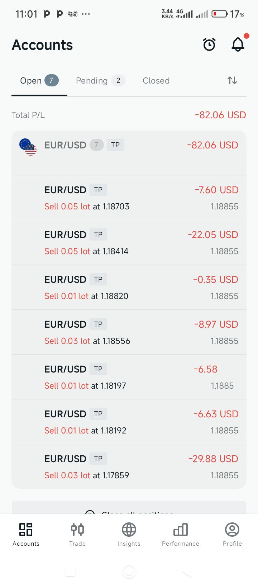Image resolution: width=258 pixels, height=588 pixels.
Task: Open the Sell 0.03 lot at 1.17859 position
Action: point(129,467)
